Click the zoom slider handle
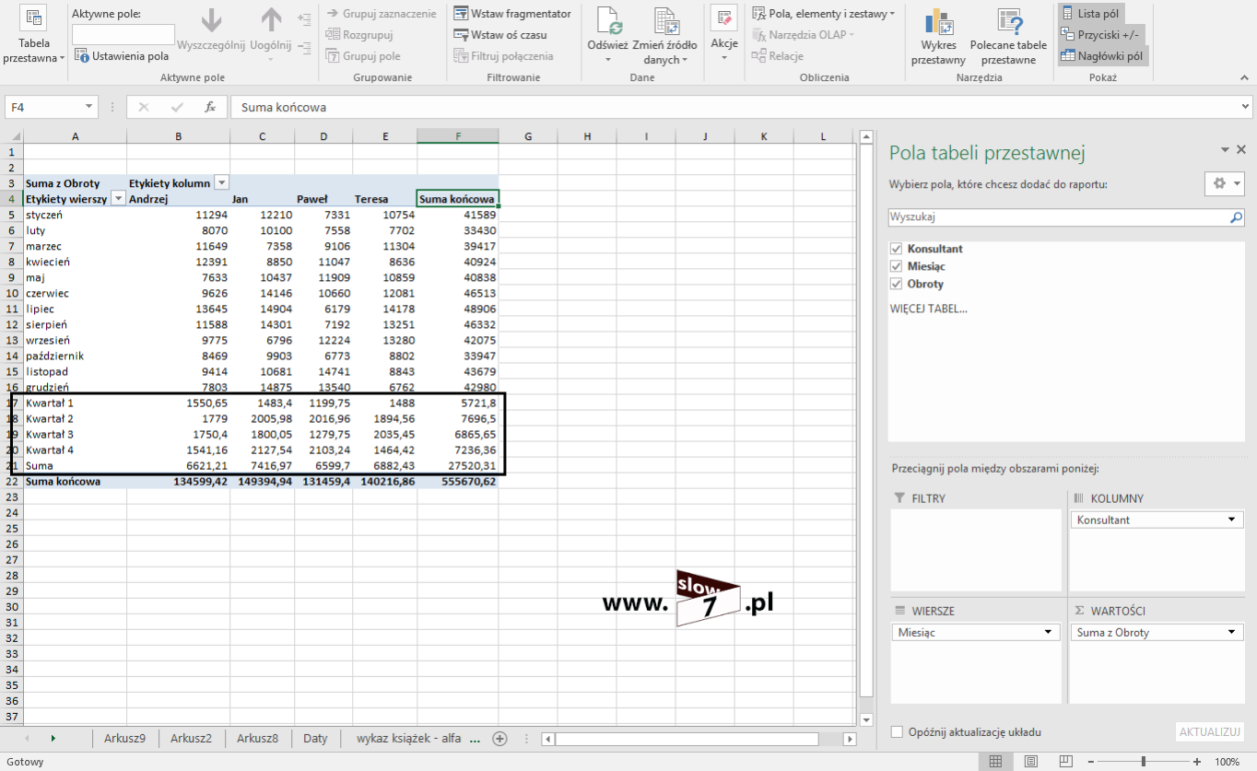 (1144, 762)
